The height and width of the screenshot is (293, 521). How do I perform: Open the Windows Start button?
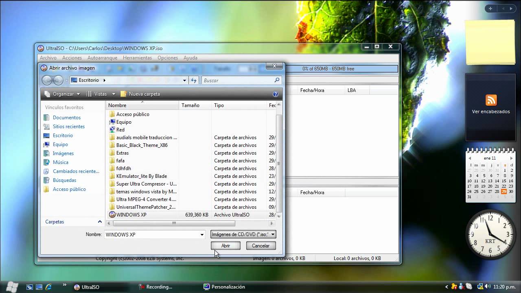point(12,287)
